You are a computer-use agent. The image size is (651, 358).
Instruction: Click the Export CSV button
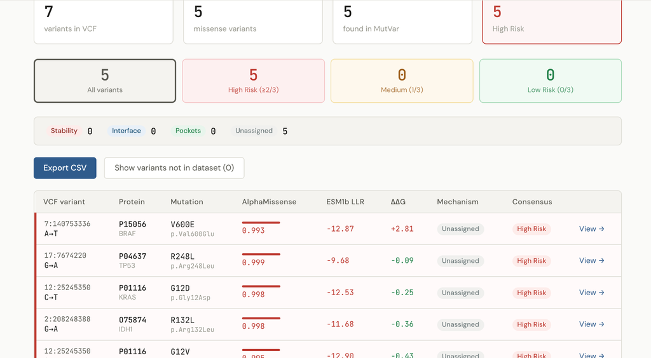click(65, 168)
